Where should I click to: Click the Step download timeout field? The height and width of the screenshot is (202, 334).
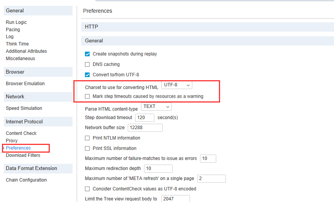point(145,118)
